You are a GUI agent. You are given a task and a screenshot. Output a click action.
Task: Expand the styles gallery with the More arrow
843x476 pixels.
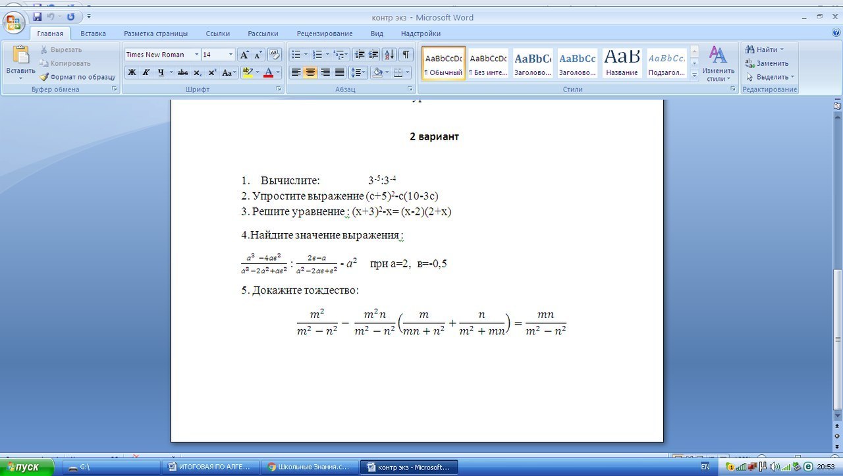694,76
